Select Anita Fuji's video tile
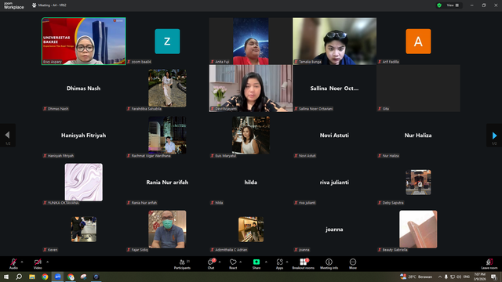The image size is (502, 282). pyautogui.click(x=251, y=42)
